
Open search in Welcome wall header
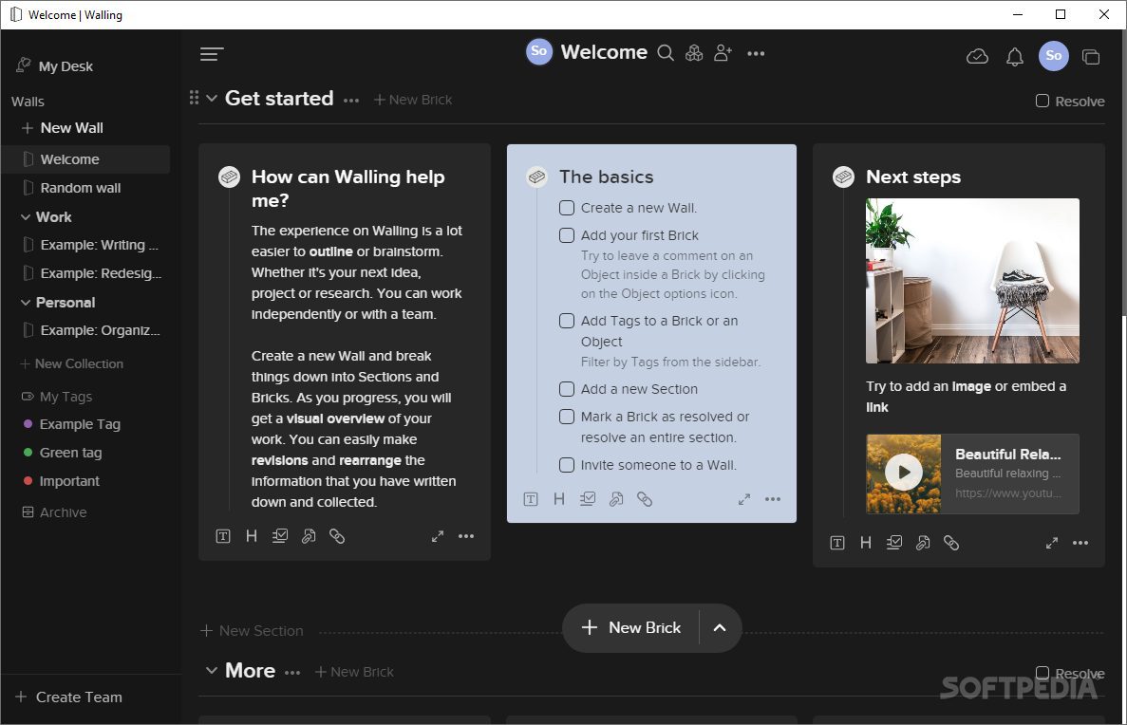pos(666,52)
